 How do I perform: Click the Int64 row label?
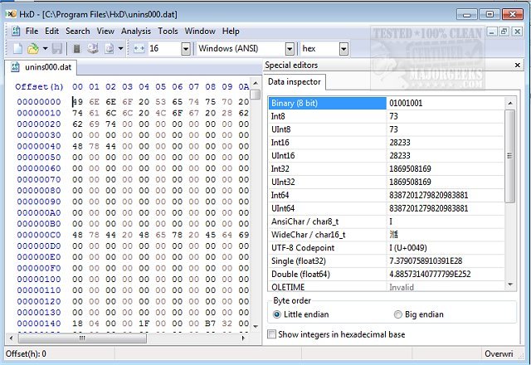pyautogui.click(x=280, y=195)
